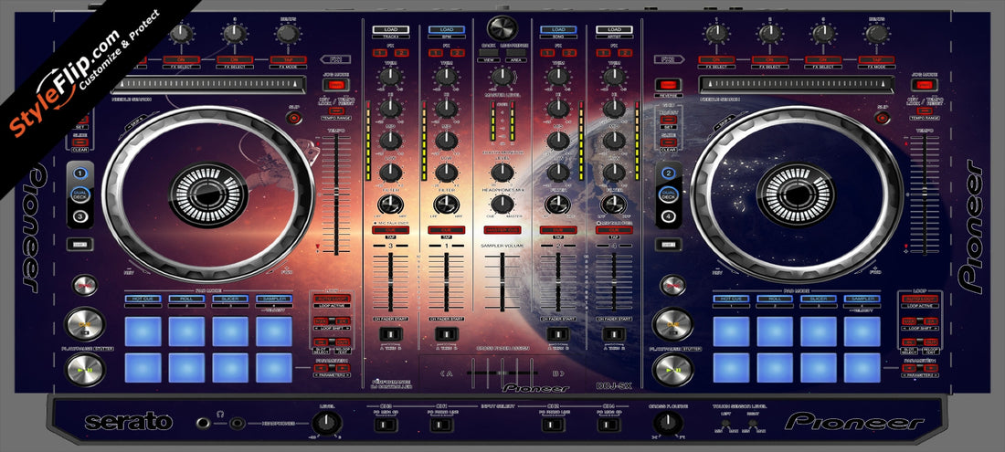Toggle DUAL DECK on the left side
1005x452 pixels.
tap(80, 194)
